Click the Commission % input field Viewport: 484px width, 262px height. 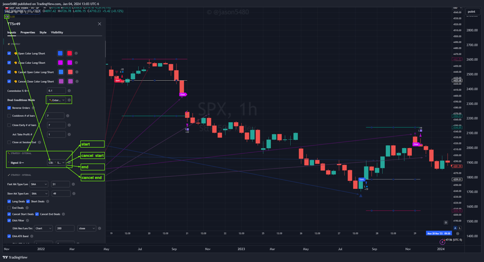[56, 91]
